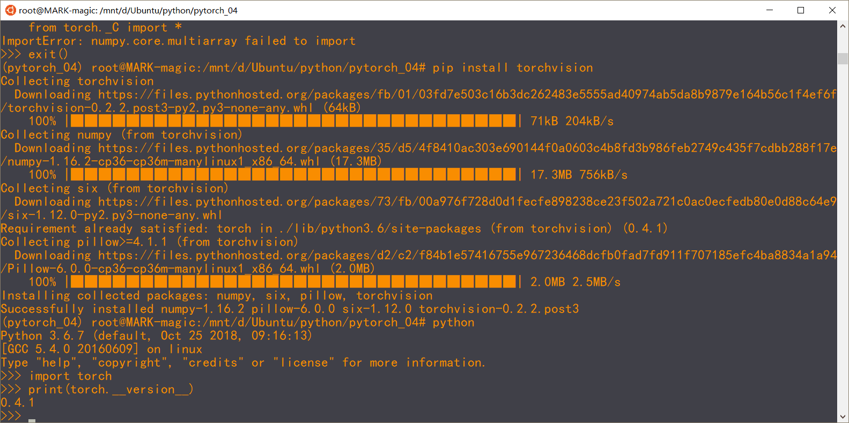
Task: Click the six-1.12.0 wheel filename line
Action: click(112, 215)
